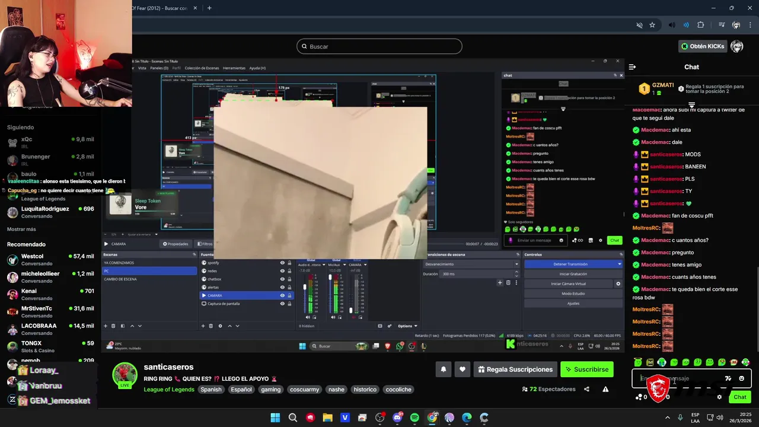Open Microsoft Edge from the taskbar
The image size is (759, 427).
point(467,418)
